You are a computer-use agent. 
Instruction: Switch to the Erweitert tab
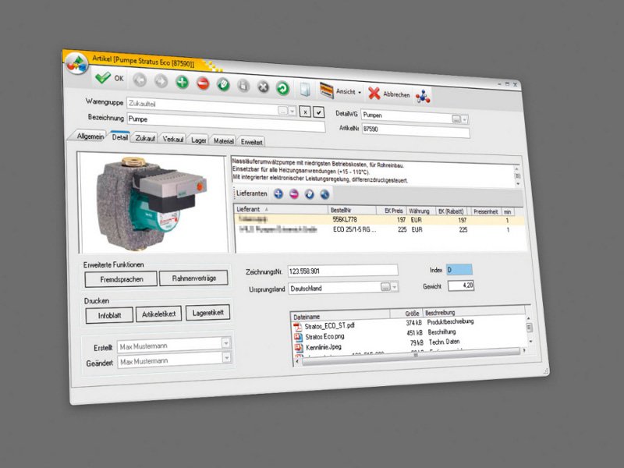tap(251, 142)
